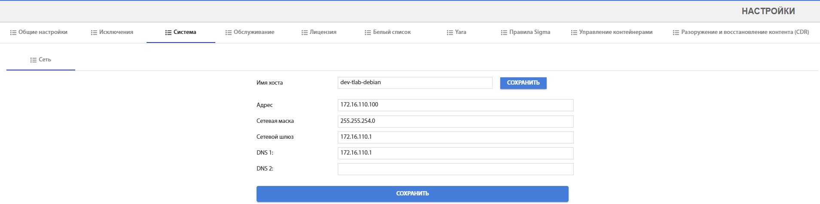Open Управление контейнерами tab

612,32
